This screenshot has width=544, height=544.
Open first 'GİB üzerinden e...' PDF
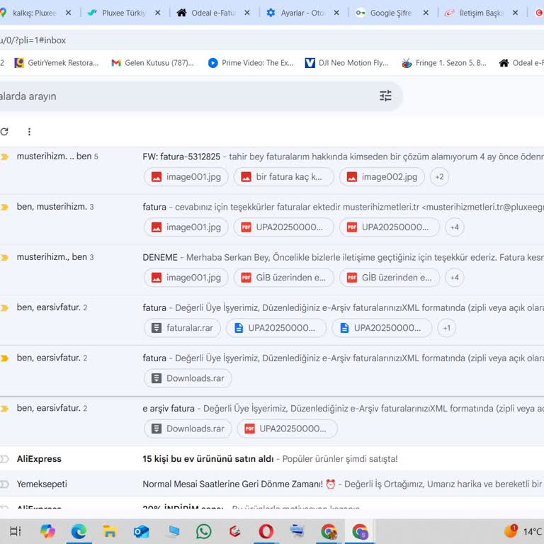(x=284, y=278)
